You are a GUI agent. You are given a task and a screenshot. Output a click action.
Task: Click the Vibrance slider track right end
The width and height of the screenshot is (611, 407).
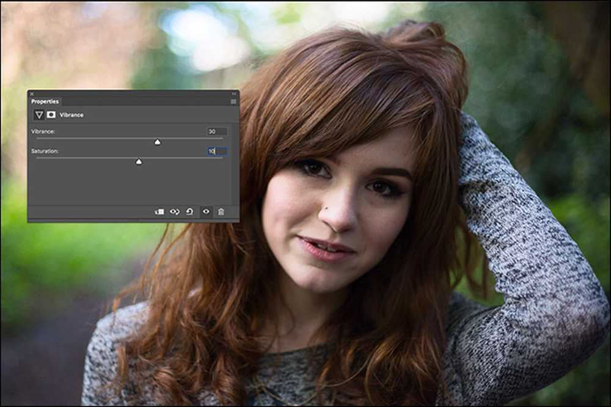pyautogui.click(x=222, y=138)
